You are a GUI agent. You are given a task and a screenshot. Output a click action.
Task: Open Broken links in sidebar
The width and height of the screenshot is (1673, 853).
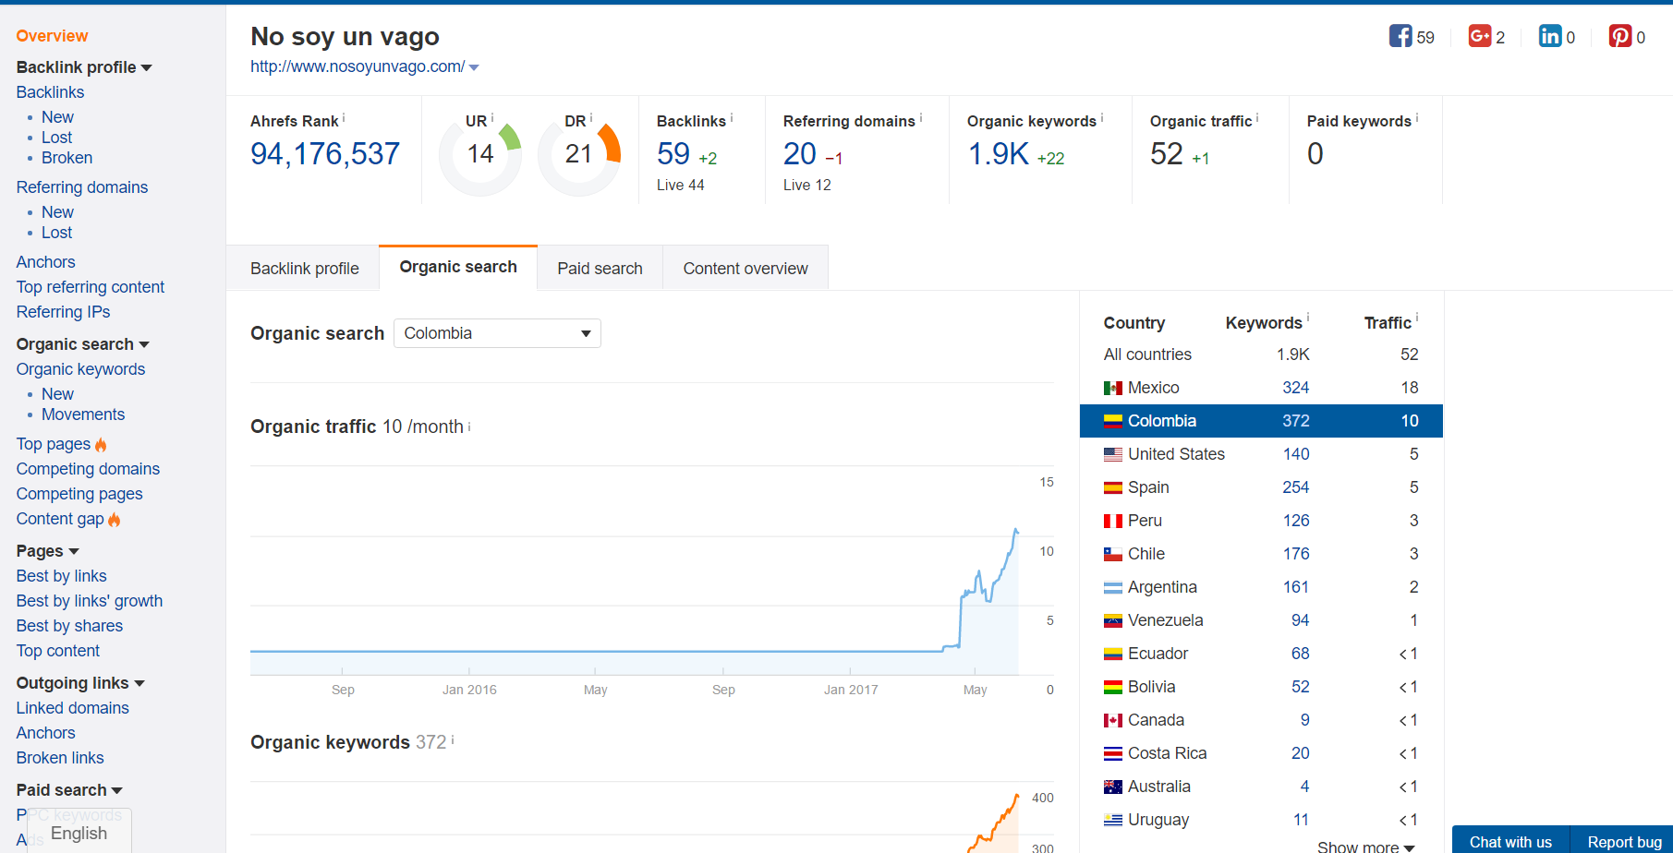[60, 758]
